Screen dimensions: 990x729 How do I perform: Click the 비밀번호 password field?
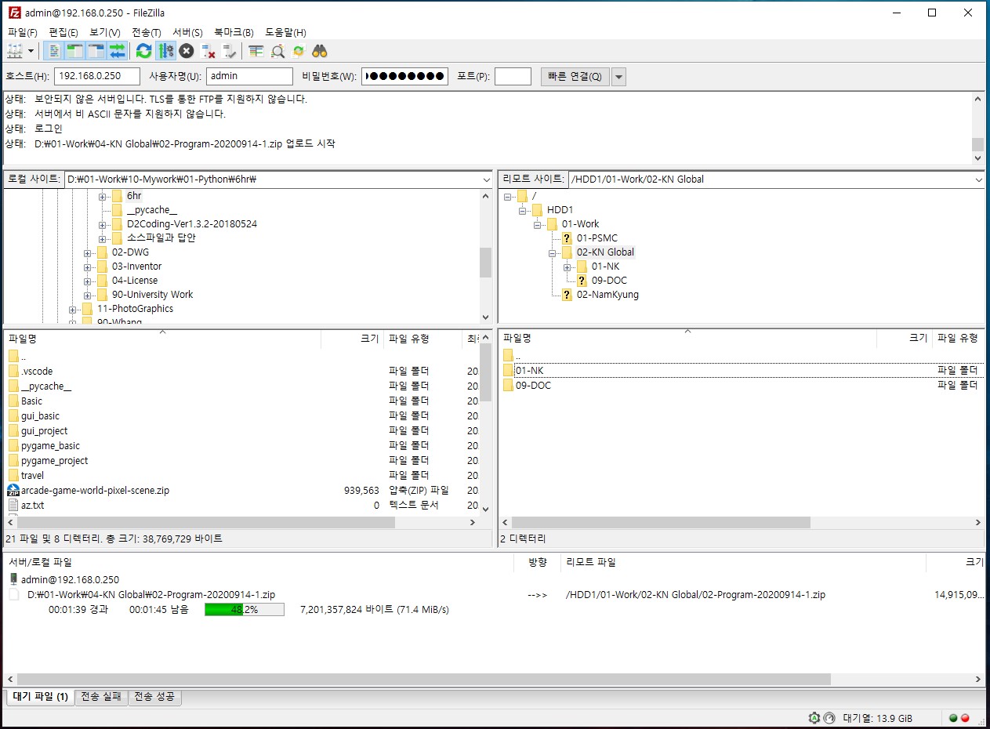point(404,76)
